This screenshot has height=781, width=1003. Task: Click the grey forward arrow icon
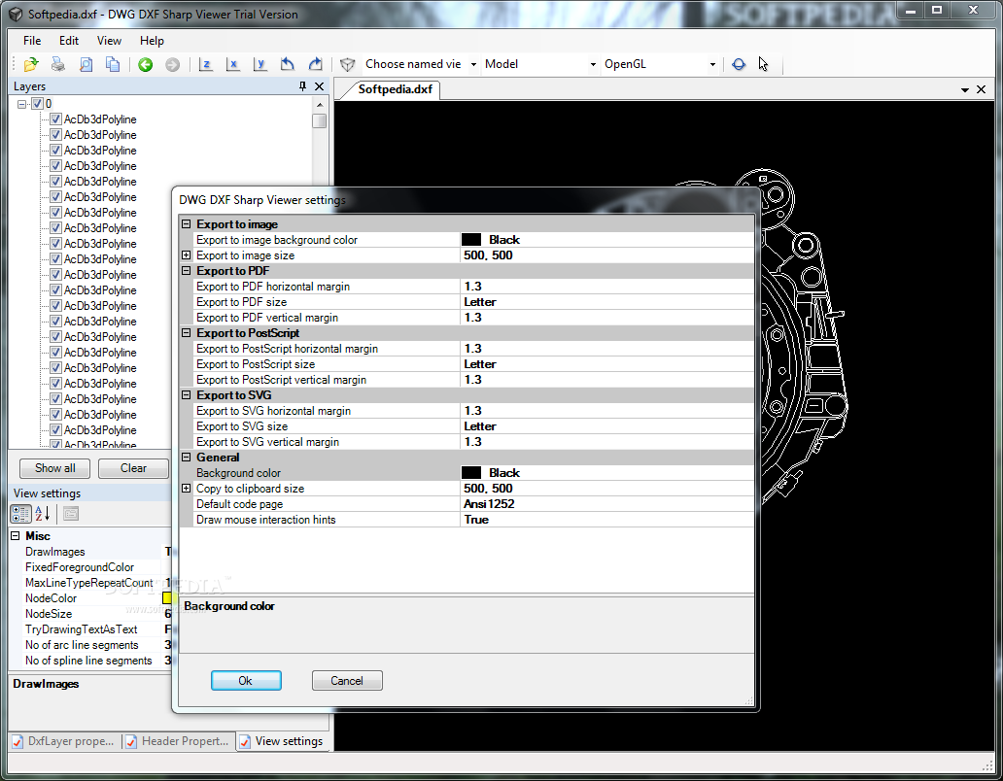(172, 64)
